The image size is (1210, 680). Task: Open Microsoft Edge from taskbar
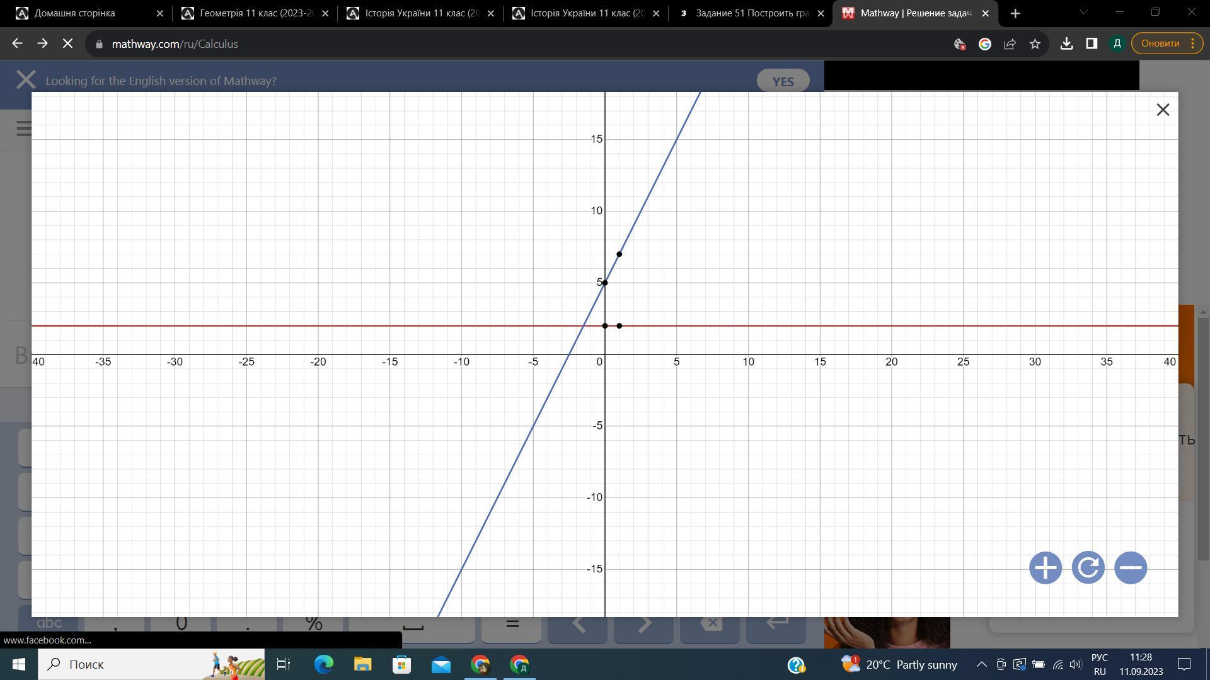[x=323, y=664]
